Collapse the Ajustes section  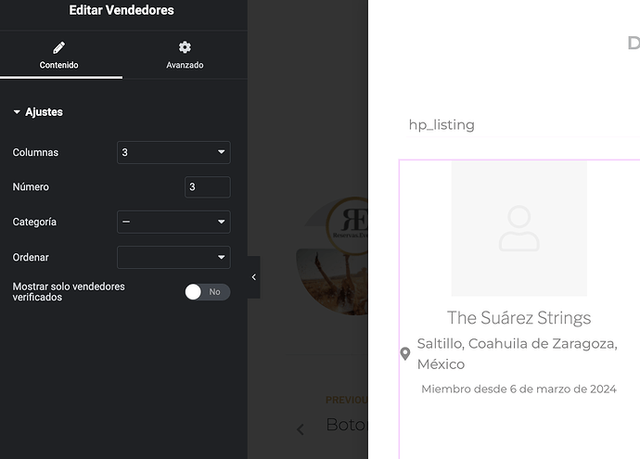pyautogui.click(x=38, y=112)
